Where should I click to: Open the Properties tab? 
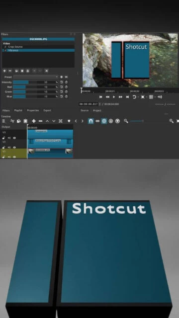click(33, 110)
